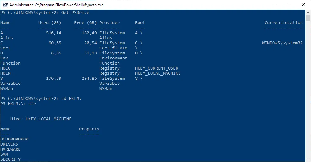Click the SAM registry key

click(x=4, y=154)
